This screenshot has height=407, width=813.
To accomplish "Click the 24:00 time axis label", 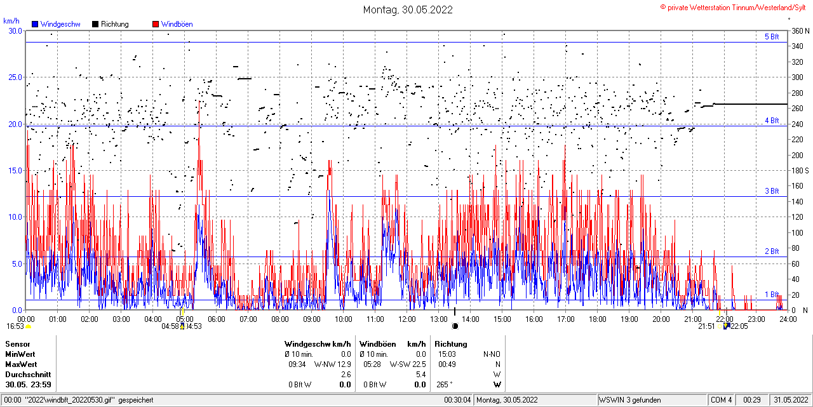I will [788, 319].
